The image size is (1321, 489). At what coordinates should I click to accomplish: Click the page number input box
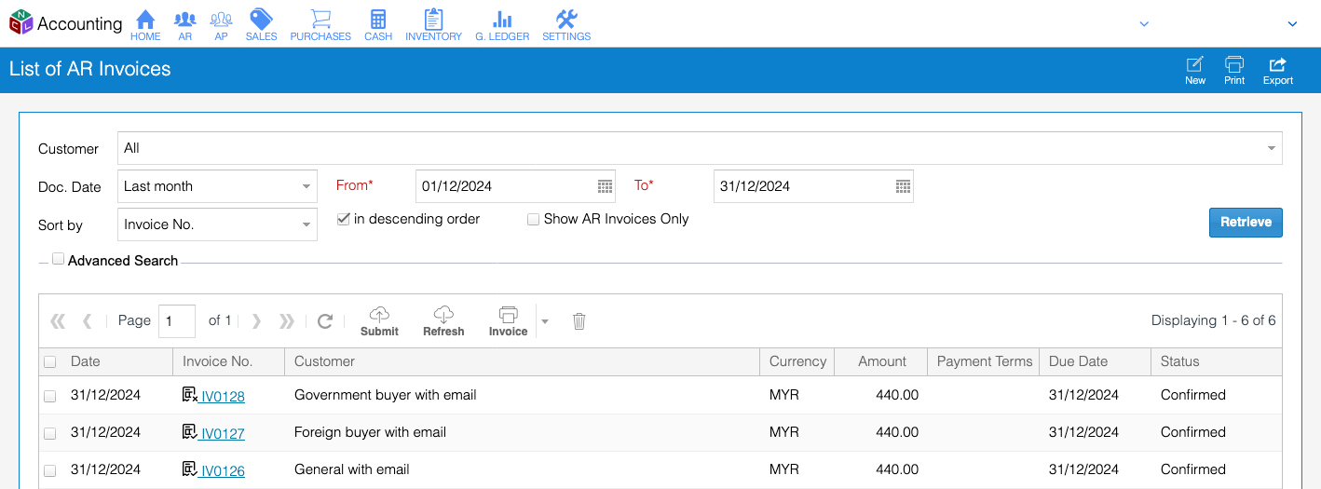pyautogui.click(x=177, y=320)
